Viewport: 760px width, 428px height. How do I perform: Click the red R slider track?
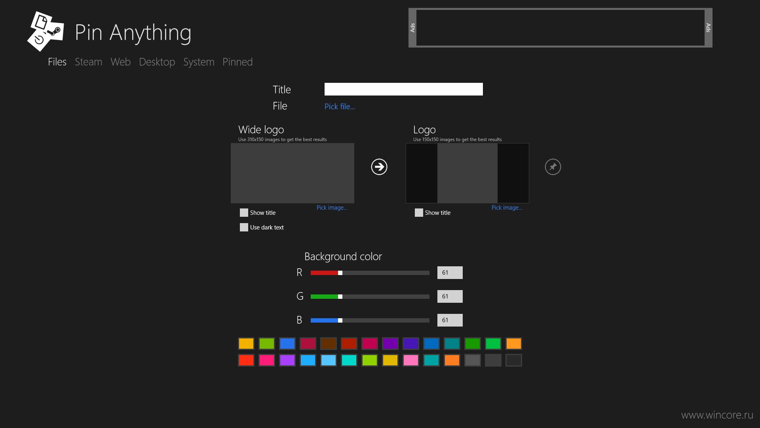[370, 273]
